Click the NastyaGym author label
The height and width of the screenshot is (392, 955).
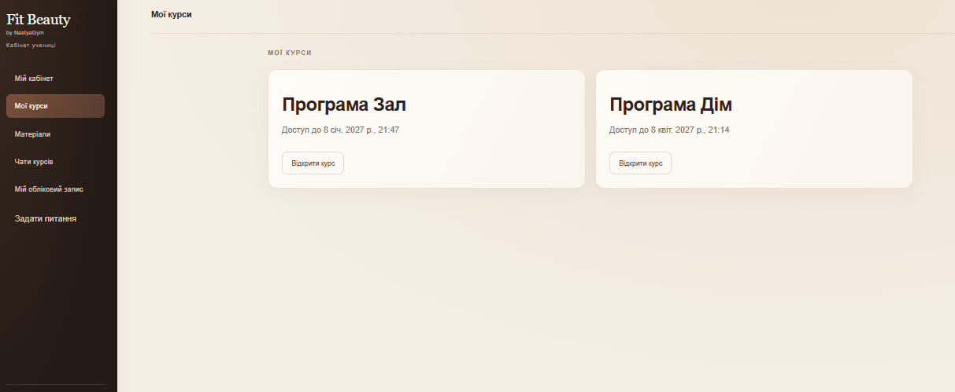click(x=29, y=33)
